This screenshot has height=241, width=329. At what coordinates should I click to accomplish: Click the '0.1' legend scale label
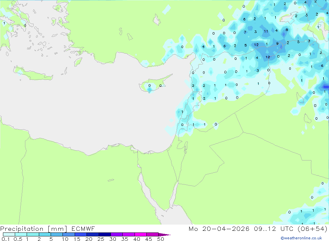coord(6,239)
